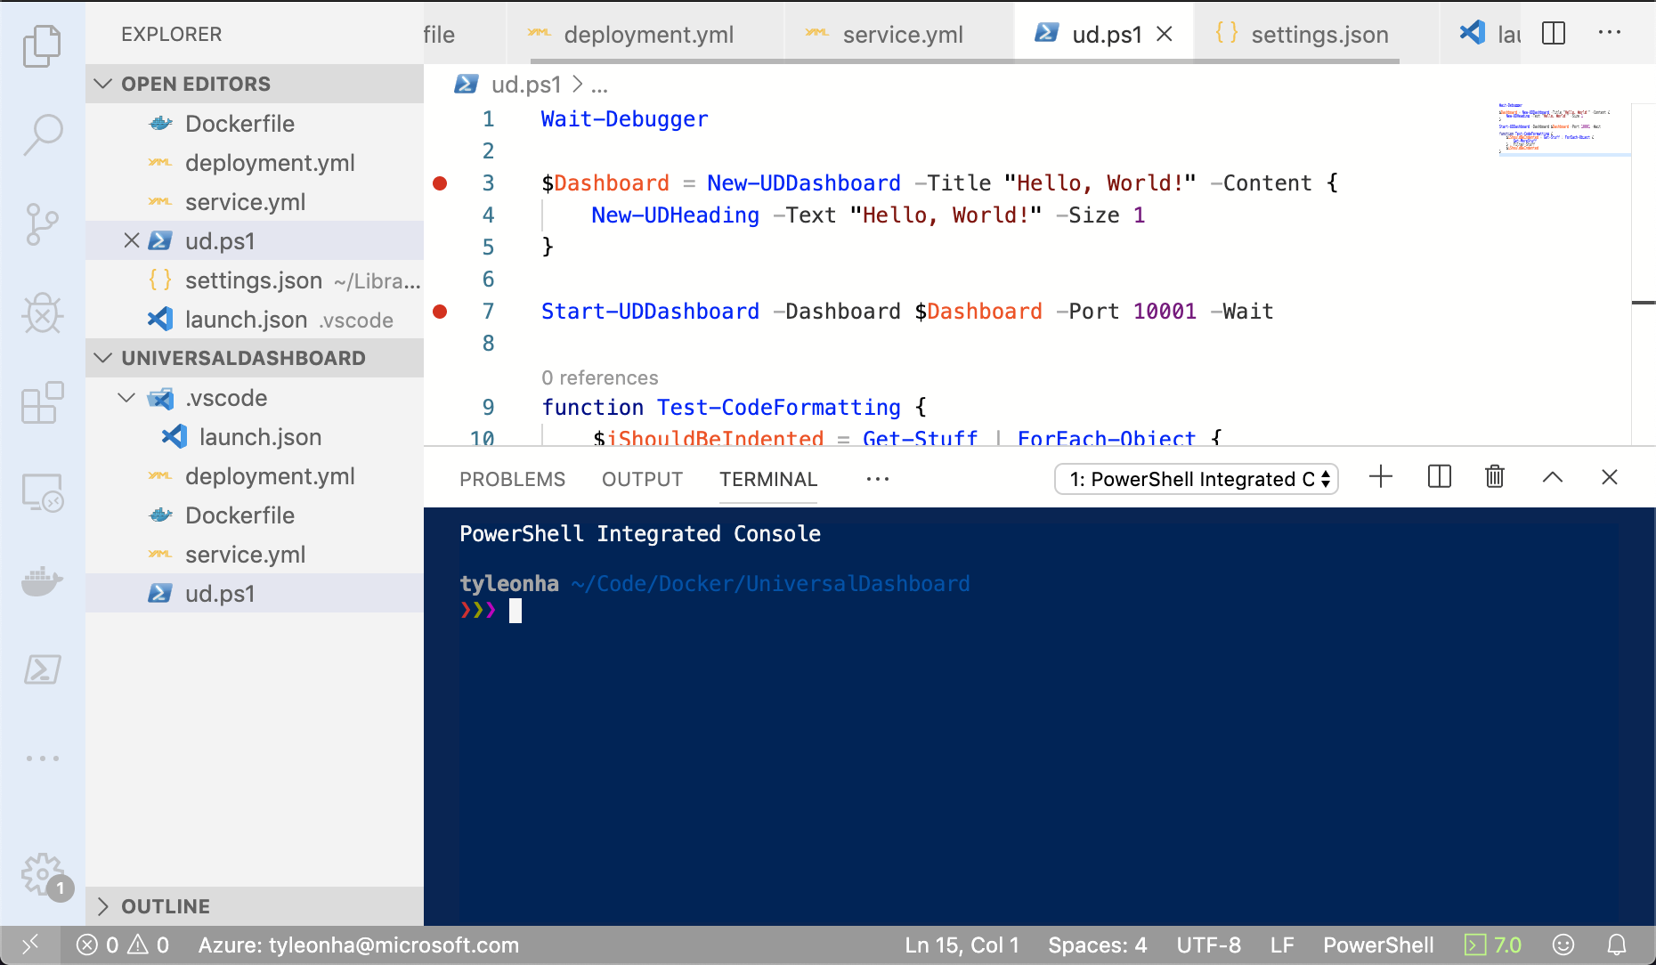Split the editor with the split icon
The width and height of the screenshot is (1656, 965).
click(x=1554, y=34)
